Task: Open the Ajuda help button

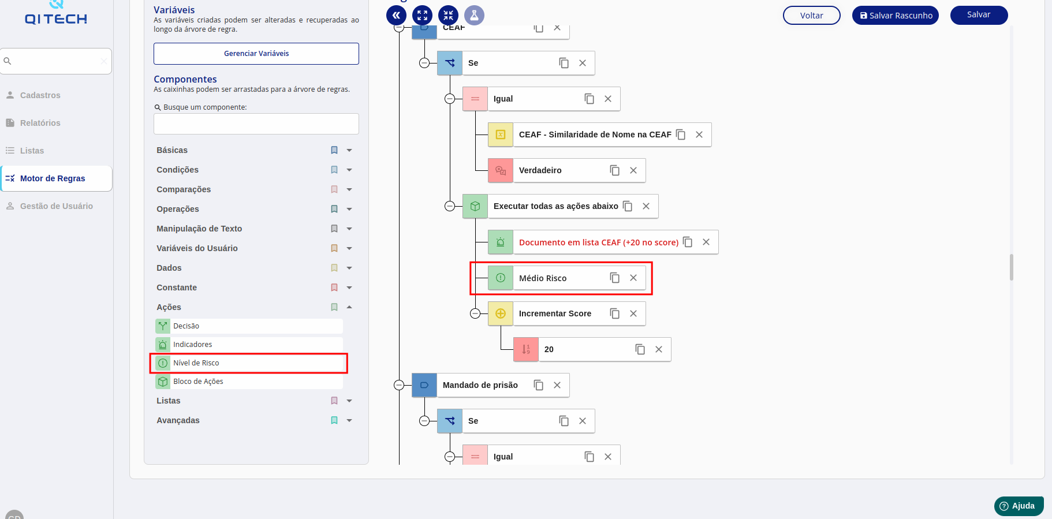Action: [x=1019, y=506]
